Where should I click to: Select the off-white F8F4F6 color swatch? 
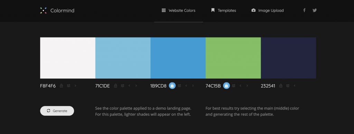tap(68, 58)
